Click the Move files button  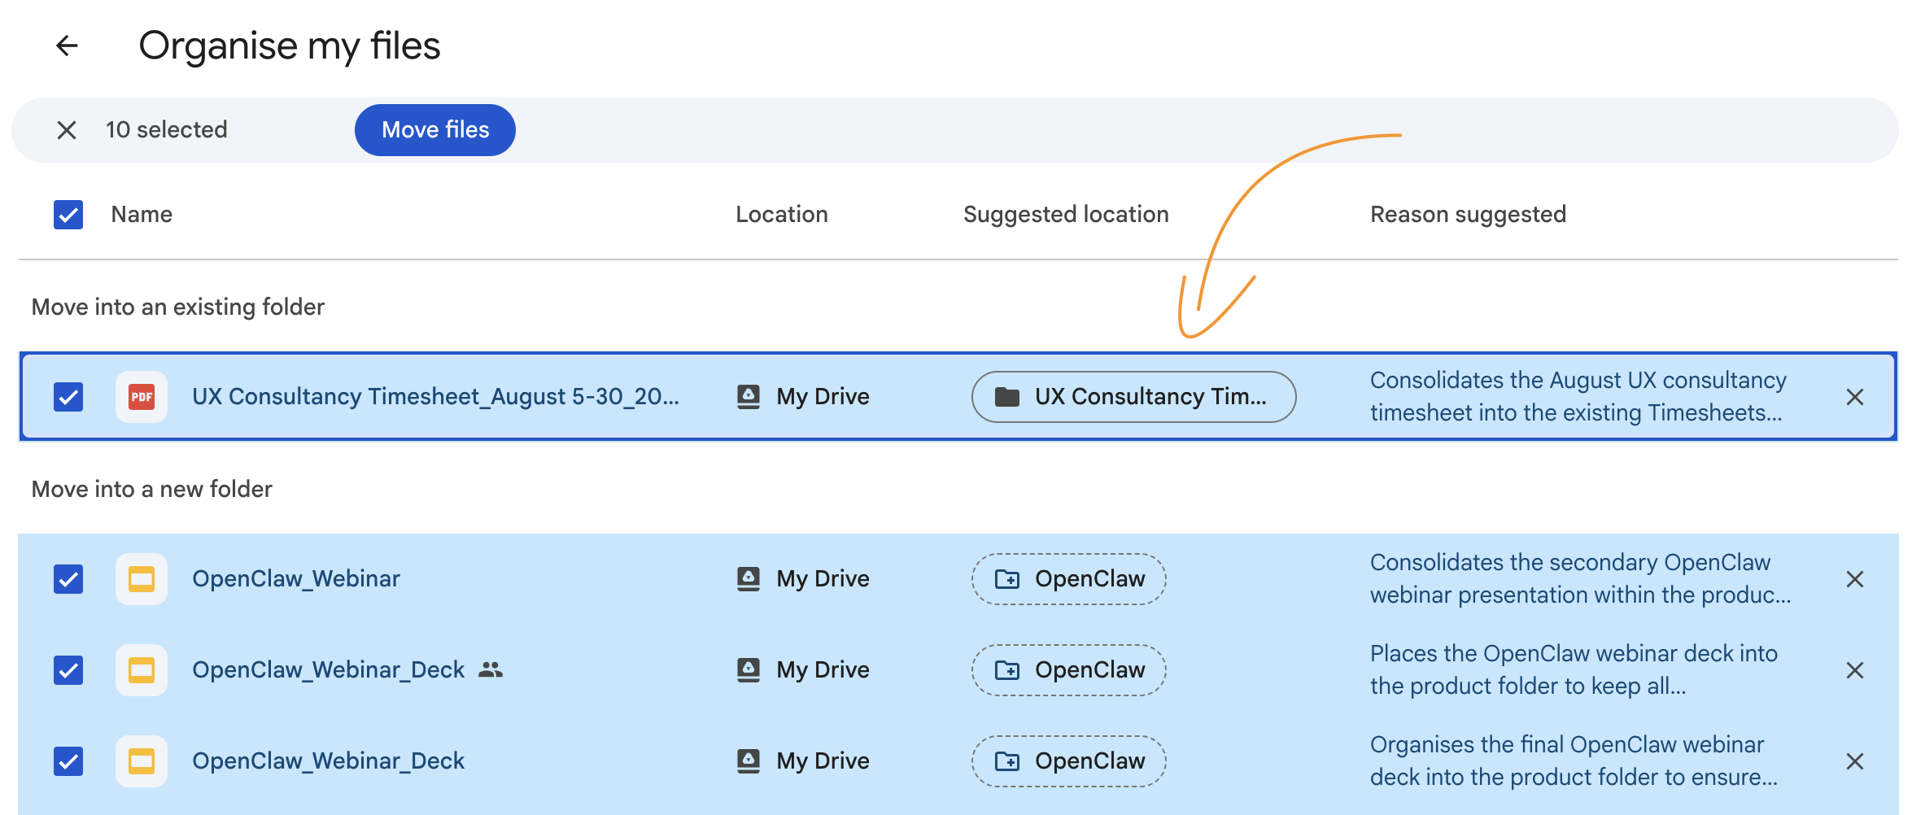tap(435, 130)
